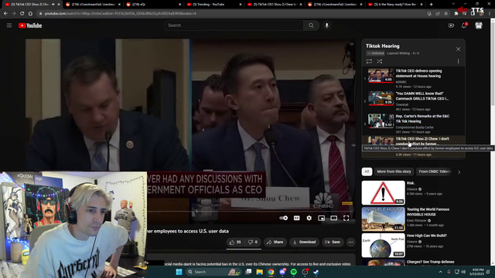Show the next chips with right arrow
Viewport: 495px width, 278px height.
pyautogui.click(x=459, y=172)
